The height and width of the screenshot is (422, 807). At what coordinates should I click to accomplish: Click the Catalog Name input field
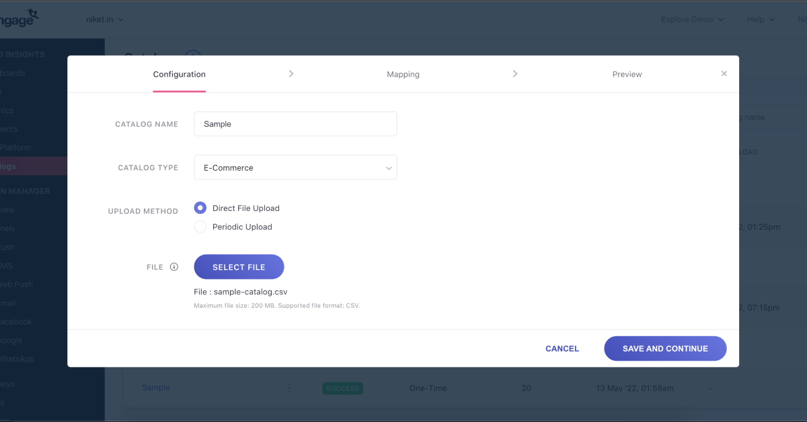coord(295,124)
